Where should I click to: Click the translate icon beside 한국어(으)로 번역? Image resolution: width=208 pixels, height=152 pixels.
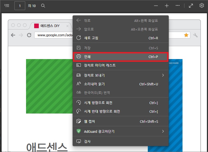(x=79, y=92)
